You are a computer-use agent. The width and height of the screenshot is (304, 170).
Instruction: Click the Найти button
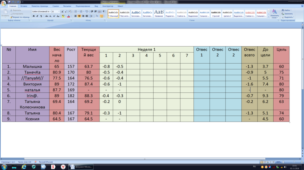coord(287,10)
